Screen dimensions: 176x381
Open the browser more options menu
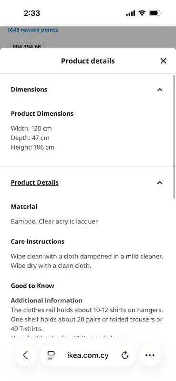[150, 355]
